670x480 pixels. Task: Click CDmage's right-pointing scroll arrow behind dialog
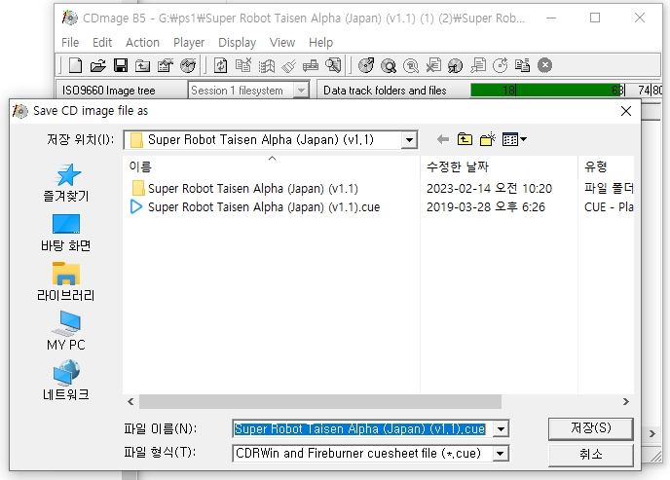652,434
